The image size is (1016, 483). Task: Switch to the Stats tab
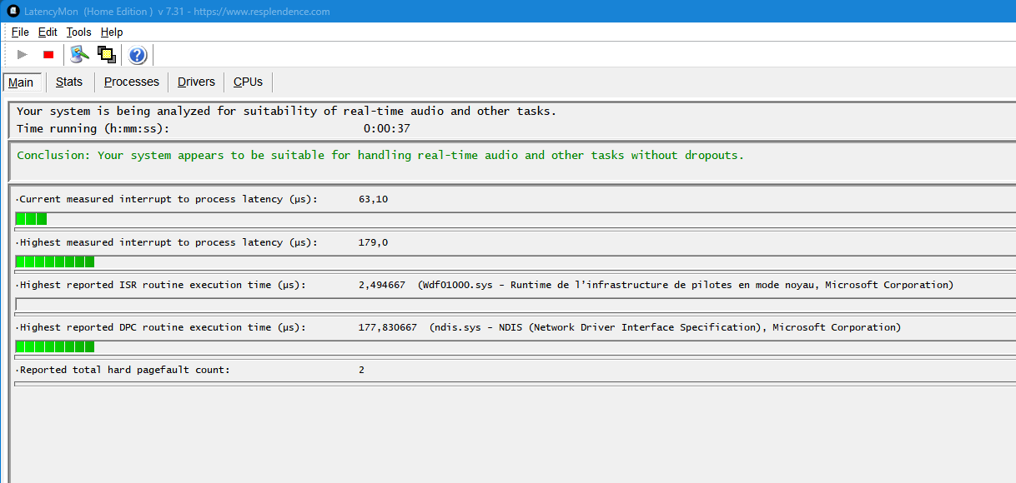pyautogui.click(x=69, y=82)
